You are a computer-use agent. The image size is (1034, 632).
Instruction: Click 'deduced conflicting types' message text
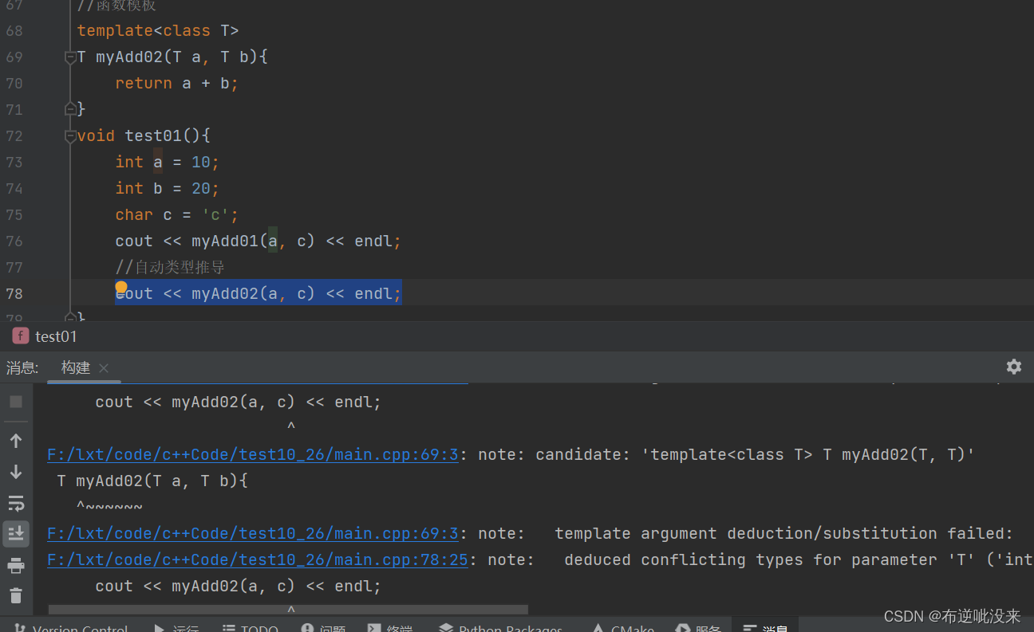[685, 559]
